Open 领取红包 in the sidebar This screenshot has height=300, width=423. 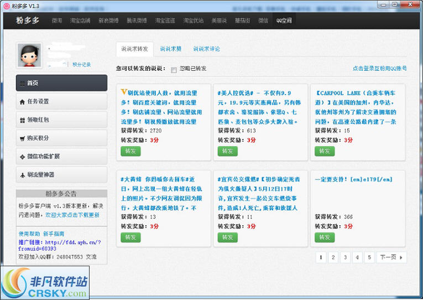61,120
